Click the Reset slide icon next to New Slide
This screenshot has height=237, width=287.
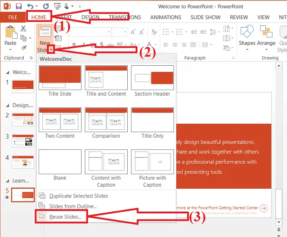coord(58,38)
